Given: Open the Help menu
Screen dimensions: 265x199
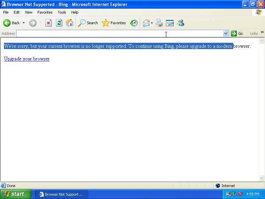Looking at the screenshot, I should (75, 12).
